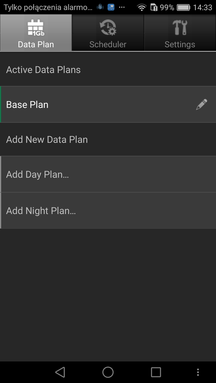Viewport: 216px width, 383px height.
Task: Open the Base Plan entry
Action: click(x=27, y=105)
